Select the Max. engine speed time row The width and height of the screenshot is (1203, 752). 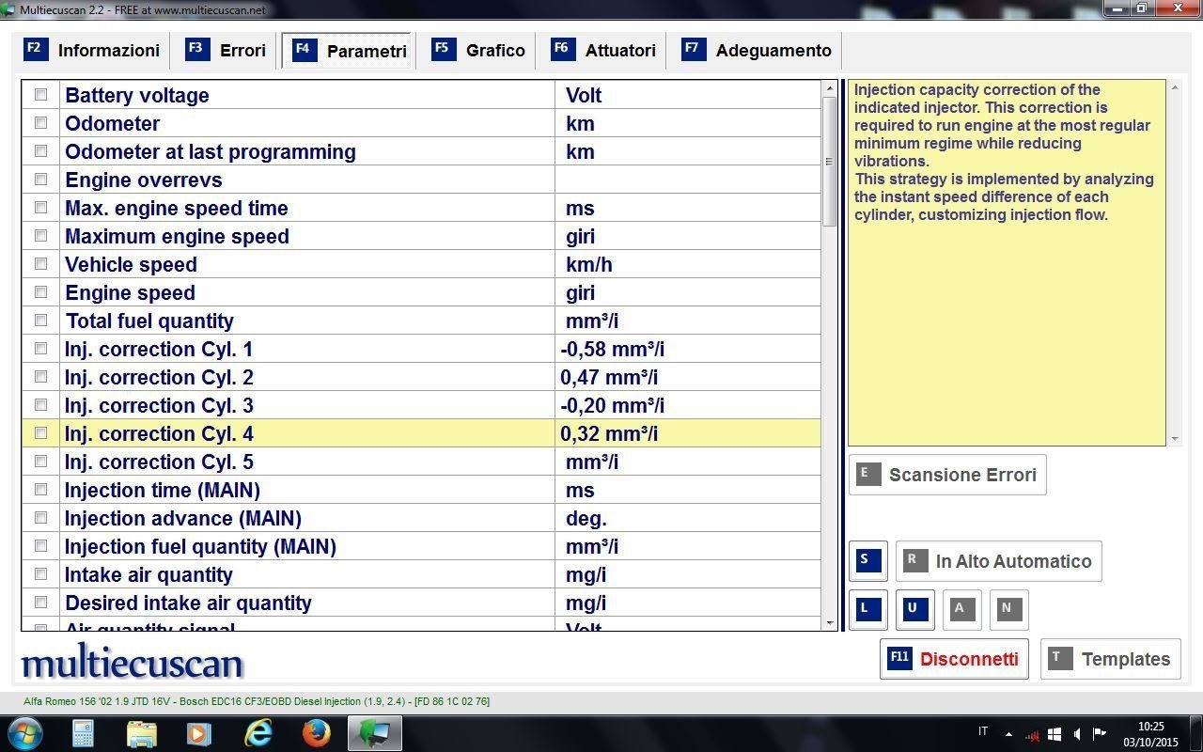(x=421, y=208)
